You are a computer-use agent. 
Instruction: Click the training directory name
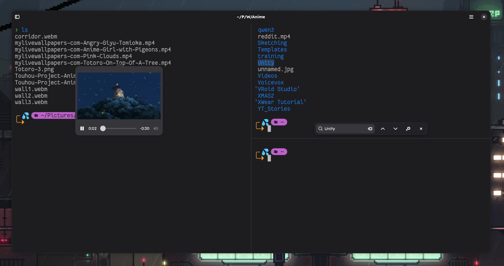(x=271, y=56)
